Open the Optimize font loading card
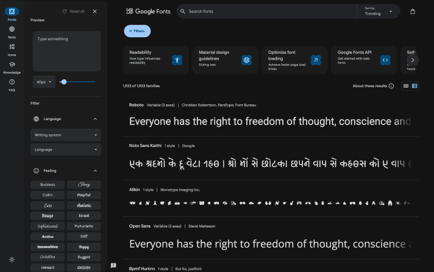 295,60
